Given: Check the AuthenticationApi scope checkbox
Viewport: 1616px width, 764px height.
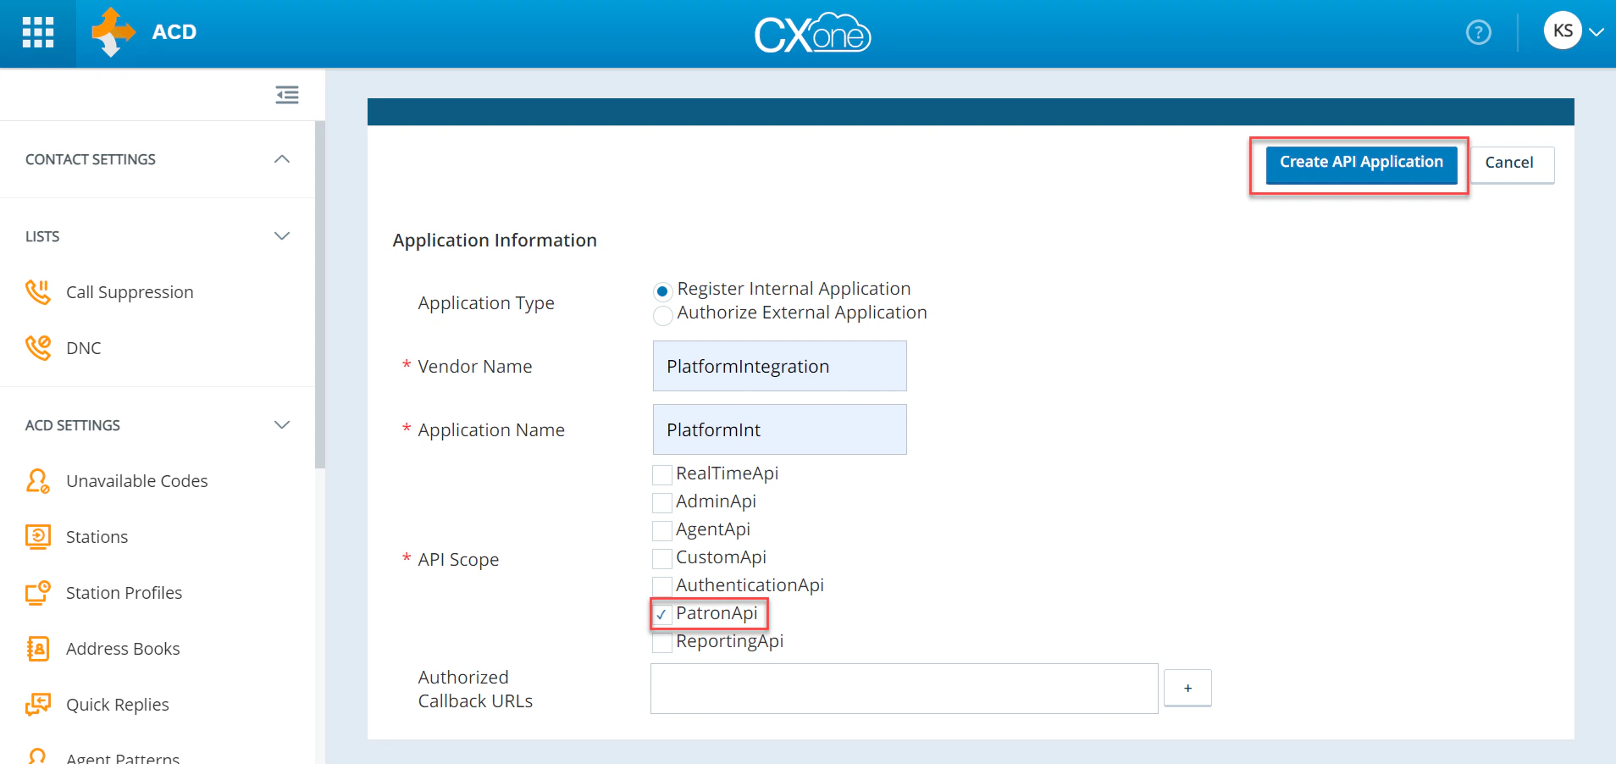Looking at the screenshot, I should click(662, 586).
